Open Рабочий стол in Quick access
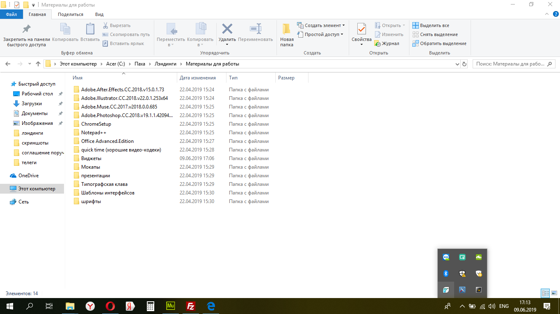 tap(37, 94)
